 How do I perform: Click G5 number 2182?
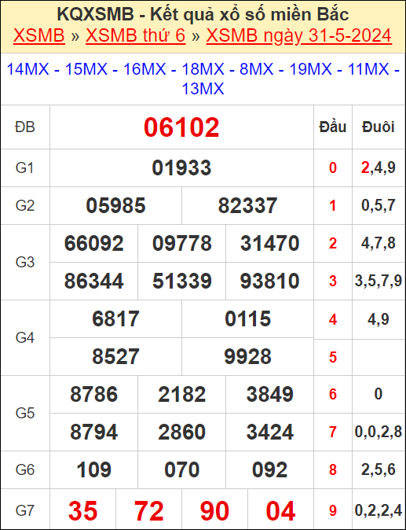click(182, 394)
